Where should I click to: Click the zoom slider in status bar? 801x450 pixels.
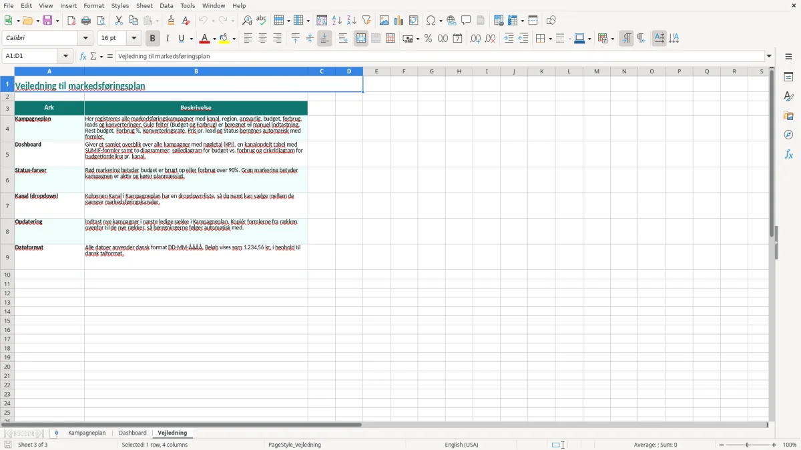748,445
